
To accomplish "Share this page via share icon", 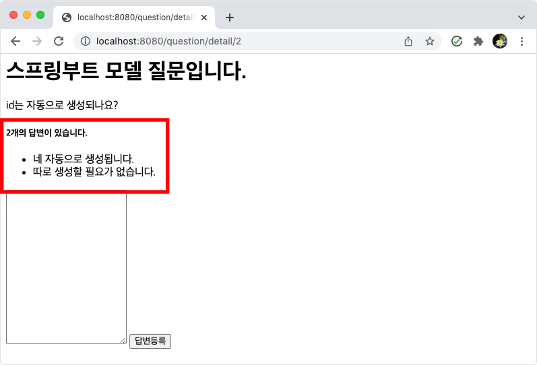I will 408,42.
